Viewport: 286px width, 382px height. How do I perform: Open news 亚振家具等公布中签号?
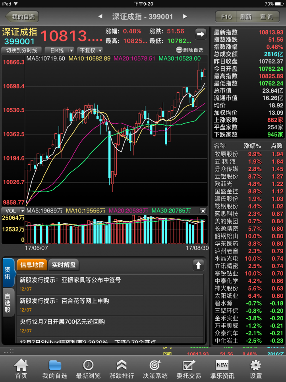click(x=110, y=284)
